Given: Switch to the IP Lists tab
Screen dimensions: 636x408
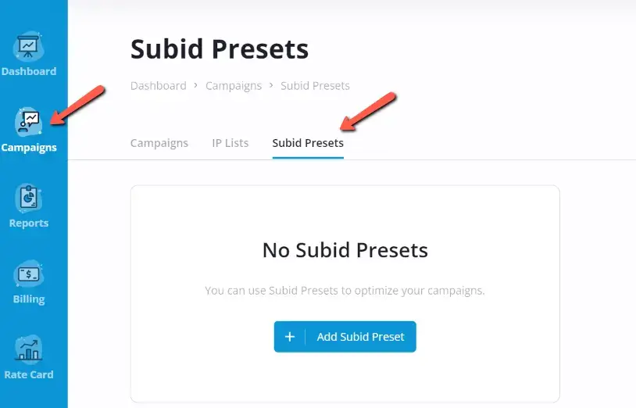Looking at the screenshot, I should 230,143.
